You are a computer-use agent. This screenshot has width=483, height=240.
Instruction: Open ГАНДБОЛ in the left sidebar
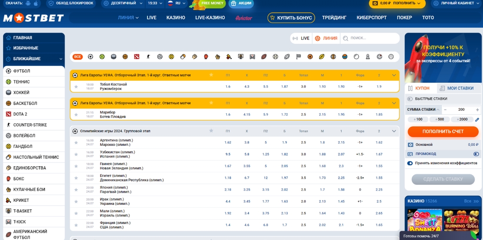34,146
